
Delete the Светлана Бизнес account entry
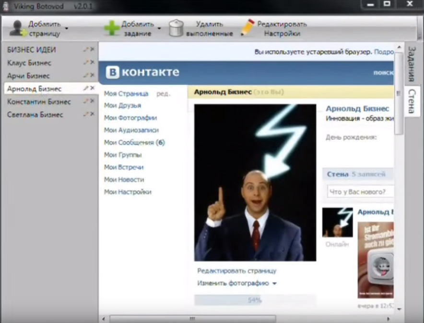(92, 114)
